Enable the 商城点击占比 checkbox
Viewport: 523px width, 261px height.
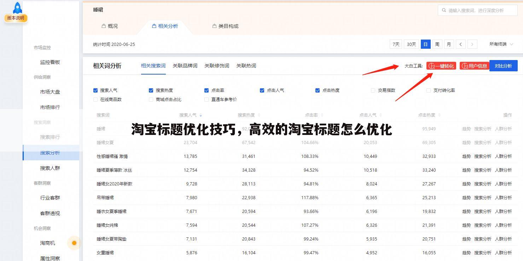151,100
